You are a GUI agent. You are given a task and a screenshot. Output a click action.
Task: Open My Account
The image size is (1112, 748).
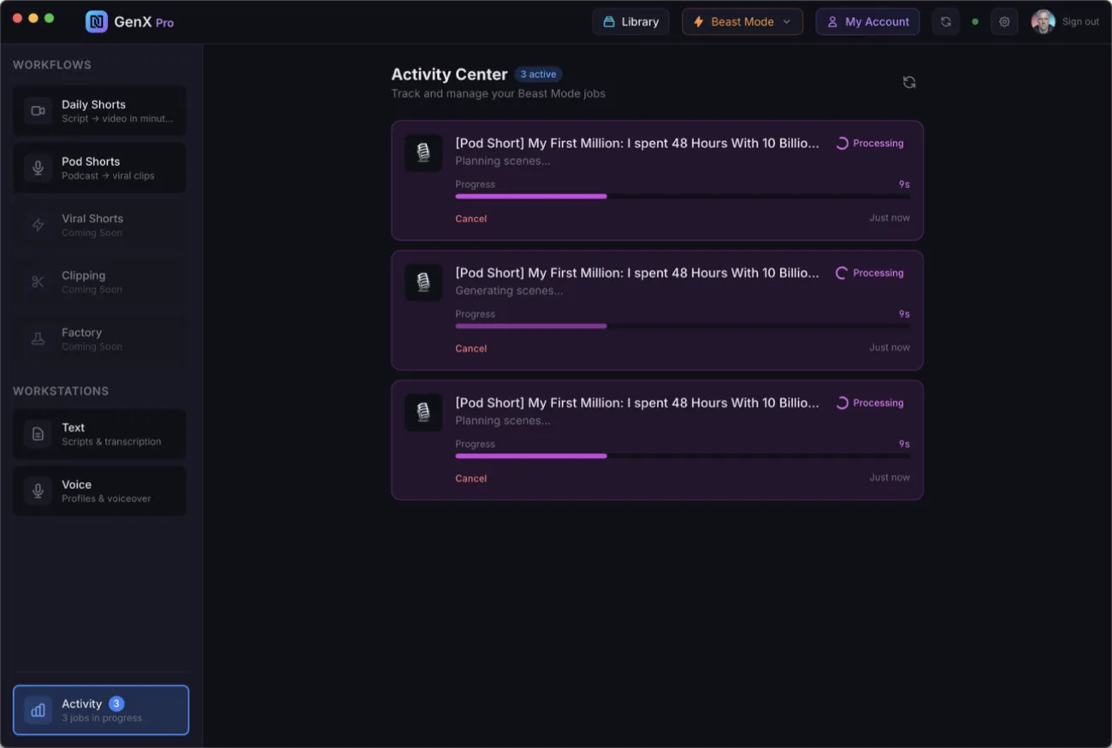(x=867, y=22)
